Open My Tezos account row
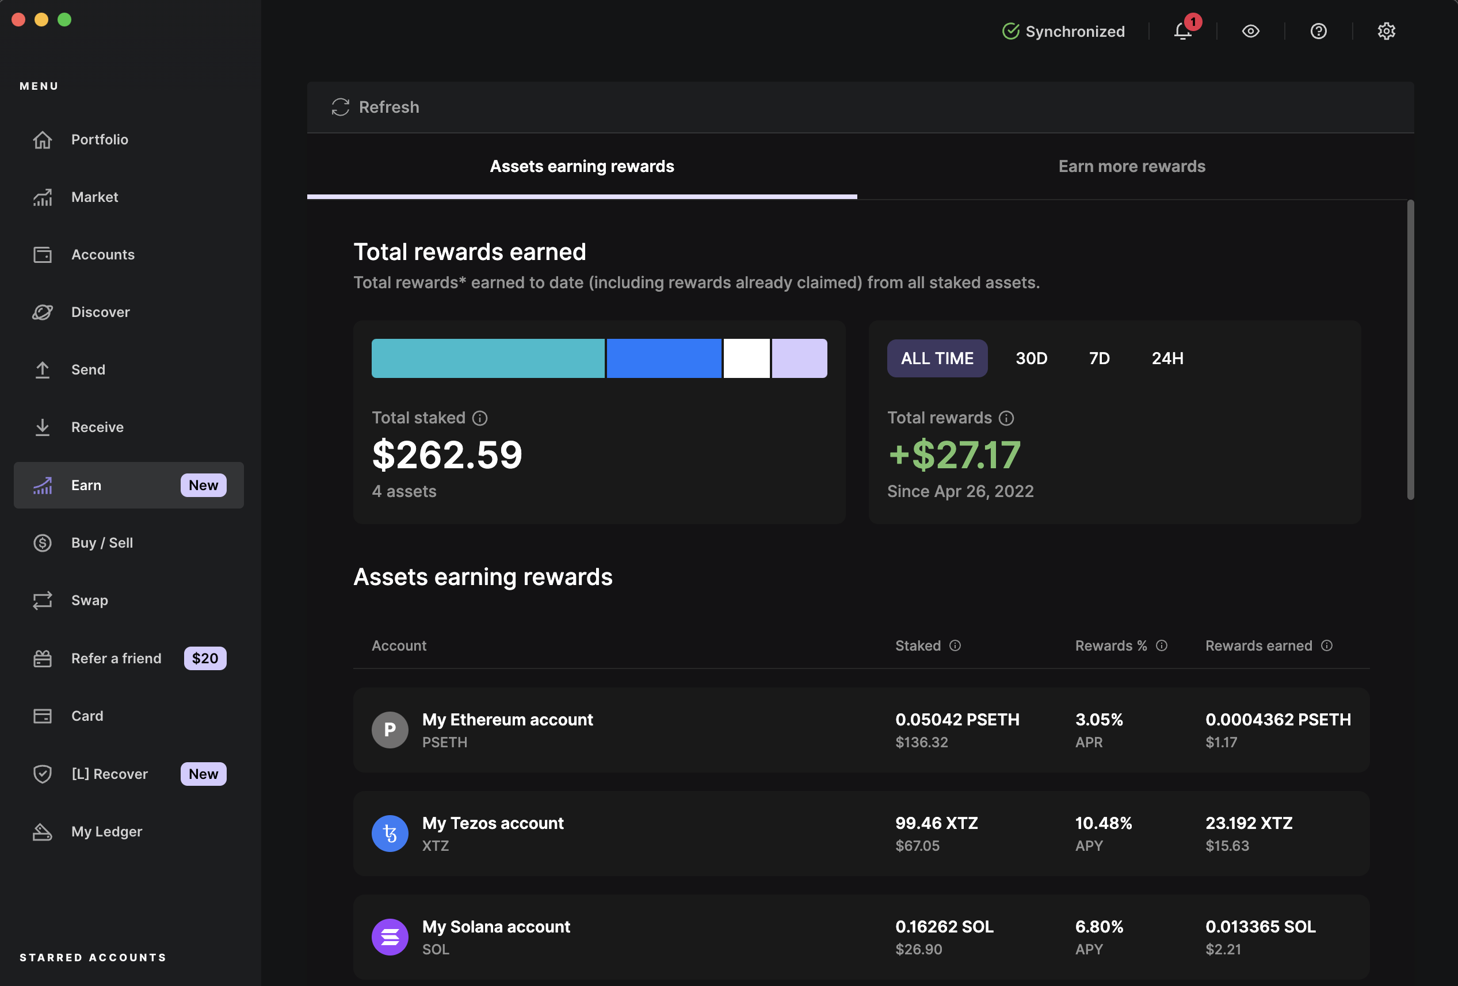 point(690,833)
